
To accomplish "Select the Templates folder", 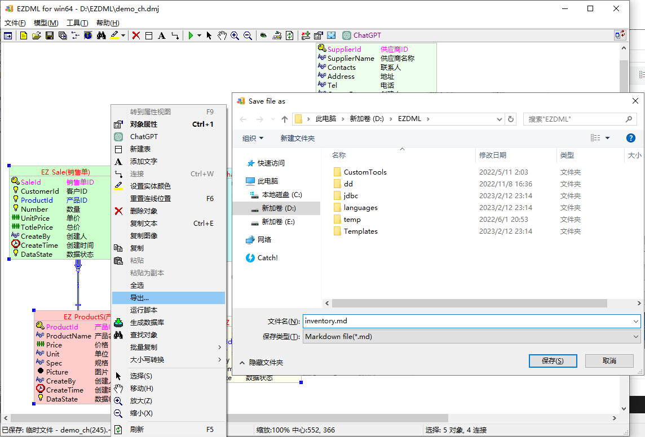I will 356,231.
